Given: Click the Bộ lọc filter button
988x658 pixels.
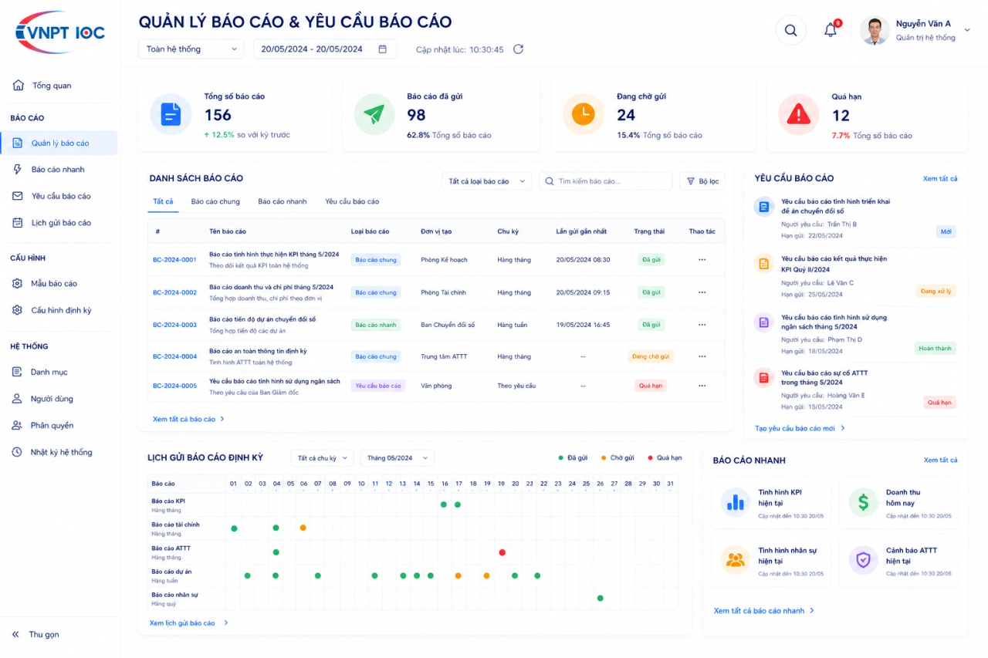Looking at the screenshot, I should pos(702,181).
